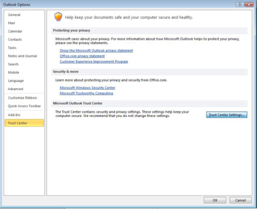Image resolution: width=257 pixels, height=209 pixels.
Task: Click the Trust Center Settings button
Action: coord(227,115)
